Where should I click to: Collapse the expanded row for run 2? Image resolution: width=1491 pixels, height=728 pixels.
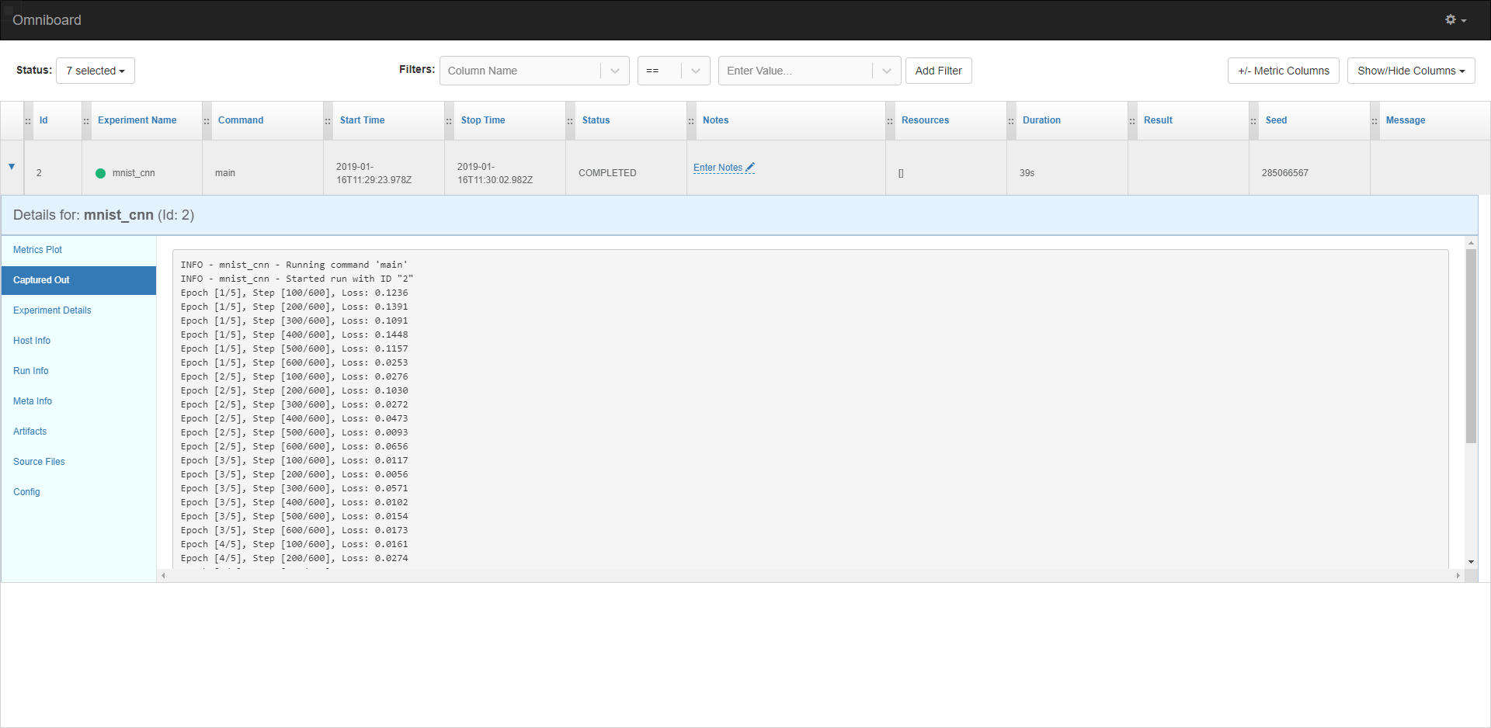pos(12,167)
